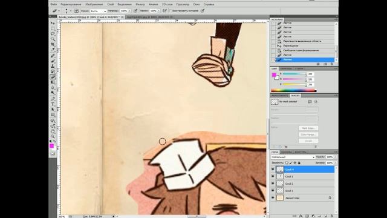The image size is (387, 218).
Task: Enable Восстановить историю checkbox
Action: click(x=170, y=11)
